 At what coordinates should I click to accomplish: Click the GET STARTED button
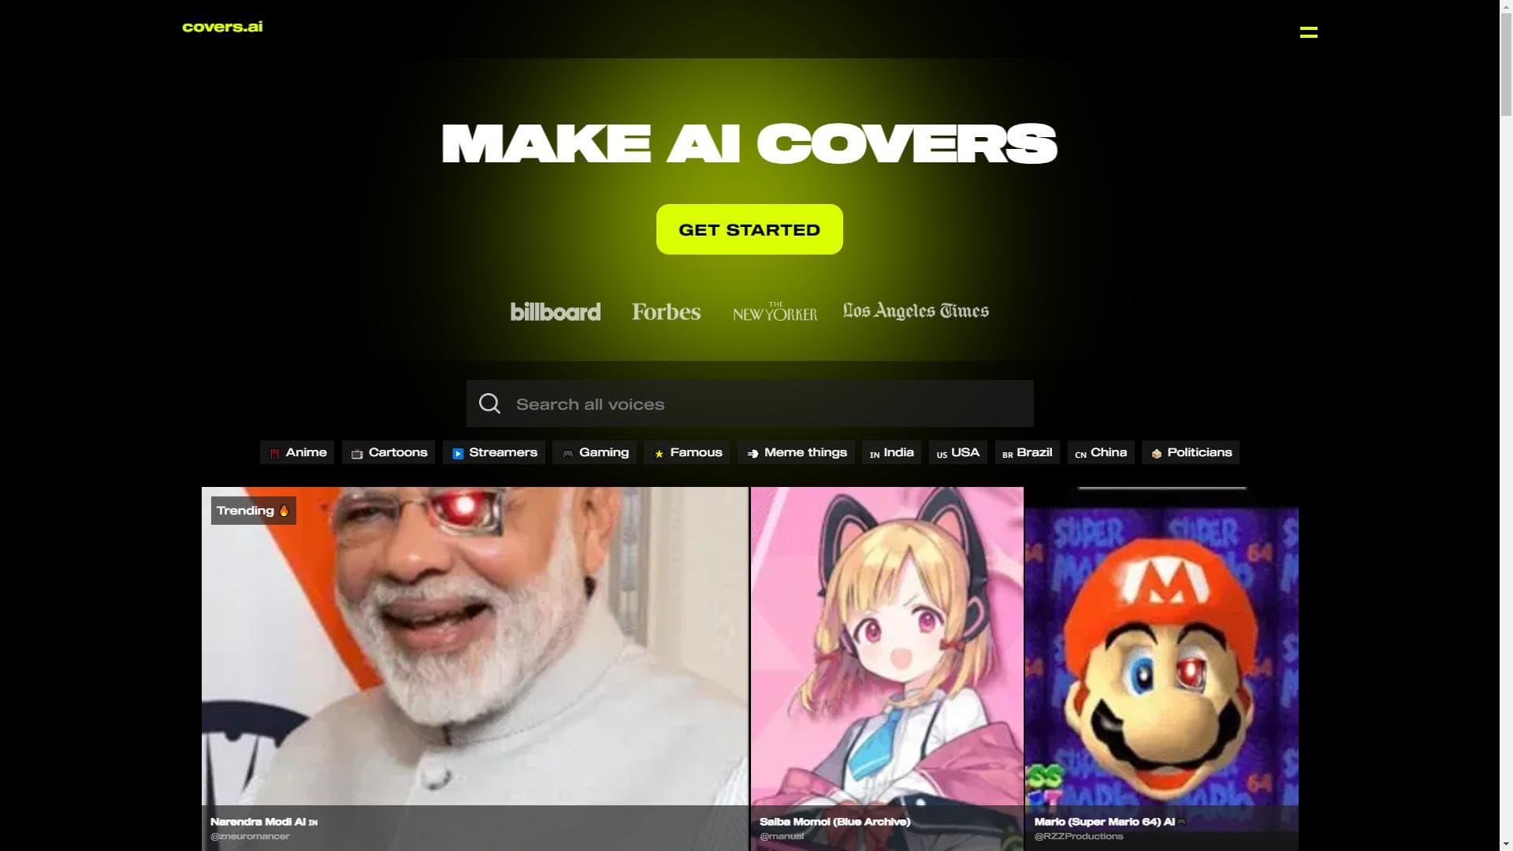(x=749, y=229)
